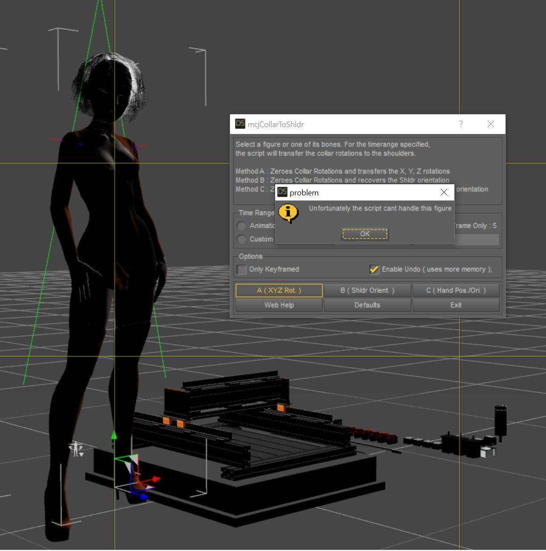Enable the Only Keyframed checkbox
The width and height of the screenshot is (546, 551).
[241, 270]
